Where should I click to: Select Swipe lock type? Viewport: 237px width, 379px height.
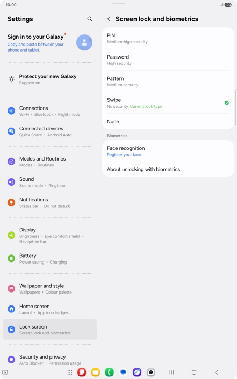pos(168,103)
